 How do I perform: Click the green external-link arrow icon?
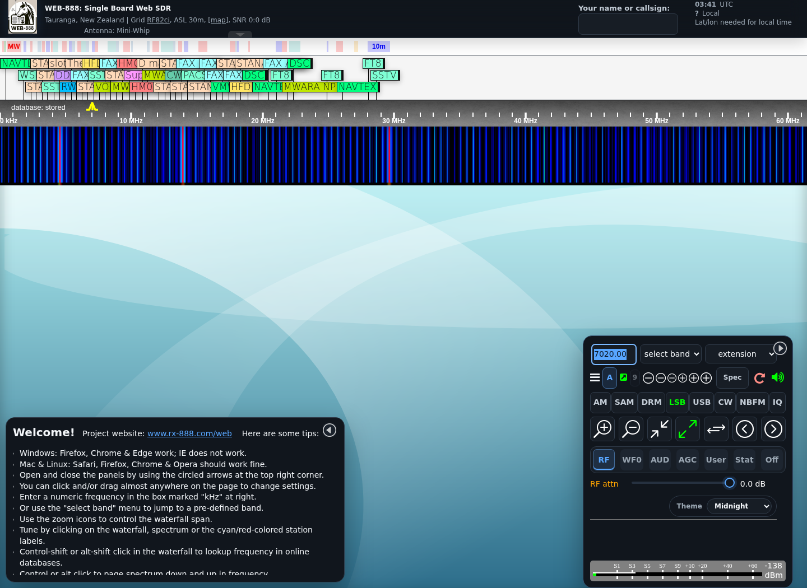point(623,377)
